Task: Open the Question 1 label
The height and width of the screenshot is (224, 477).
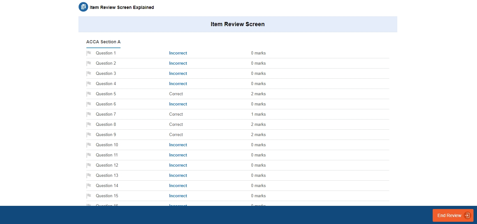Action: click(106, 53)
